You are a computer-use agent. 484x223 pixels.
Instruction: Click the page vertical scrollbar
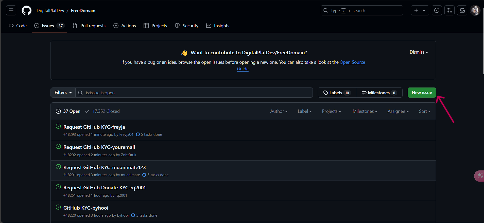tap(483, 40)
